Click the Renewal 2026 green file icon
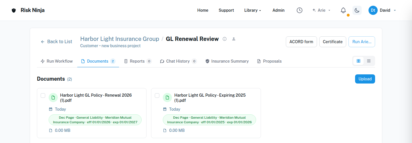This screenshot has width=412, height=143. coord(53,98)
